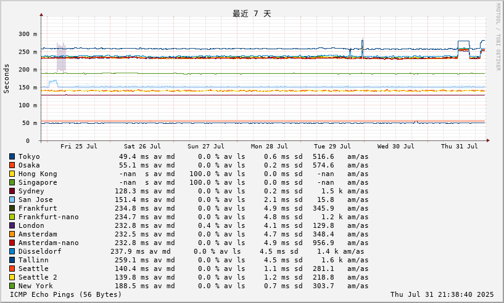Screen dimensions: 504x303
Task: Click the Wed 30 Jul axis label
Action: [395, 147]
